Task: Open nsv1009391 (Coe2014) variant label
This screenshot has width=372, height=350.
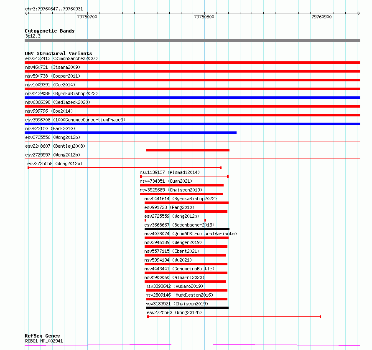Action: [x=50, y=85]
